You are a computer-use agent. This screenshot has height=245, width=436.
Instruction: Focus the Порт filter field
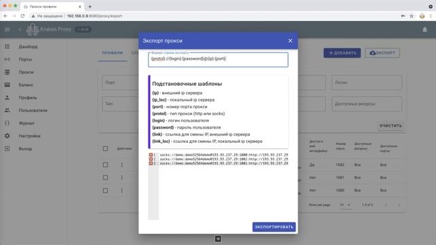click(120, 82)
